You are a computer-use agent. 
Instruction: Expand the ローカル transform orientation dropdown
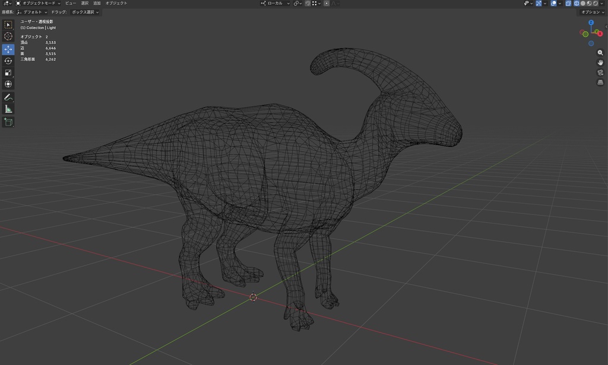[275, 4]
